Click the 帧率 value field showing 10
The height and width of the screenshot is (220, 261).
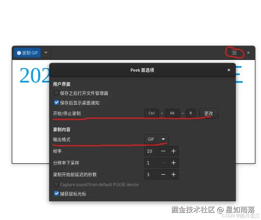[150, 151]
